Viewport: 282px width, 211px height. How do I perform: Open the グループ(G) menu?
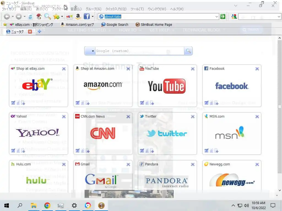pos(94,9)
